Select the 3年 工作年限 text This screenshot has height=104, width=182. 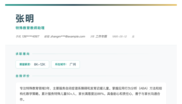(99, 37)
